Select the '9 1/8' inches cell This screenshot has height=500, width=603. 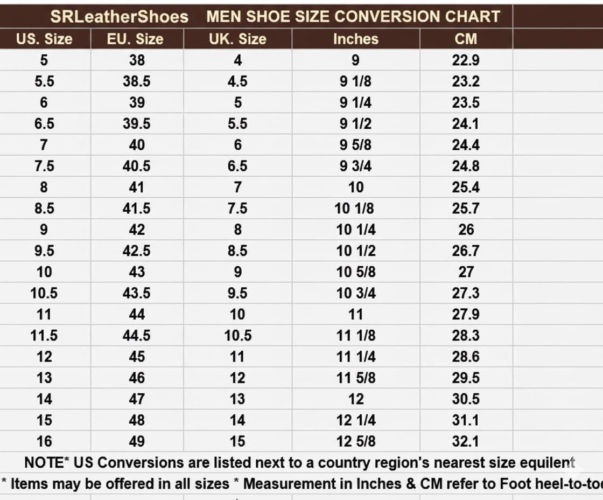point(355,81)
